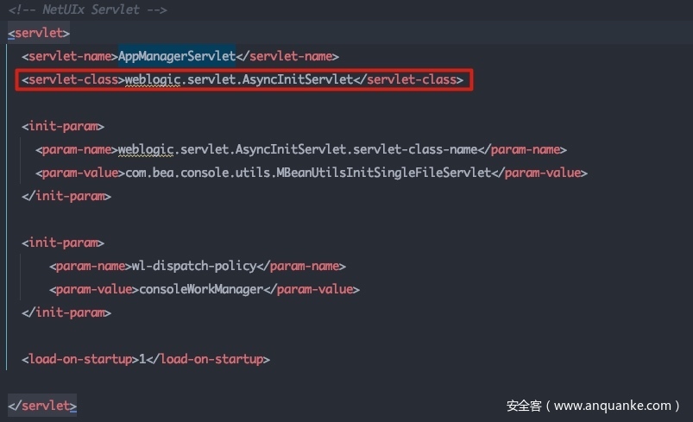Click the second closing init-param tag

[66, 312]
